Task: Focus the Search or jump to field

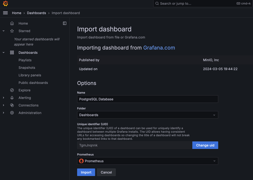Action: pos(203,4)
